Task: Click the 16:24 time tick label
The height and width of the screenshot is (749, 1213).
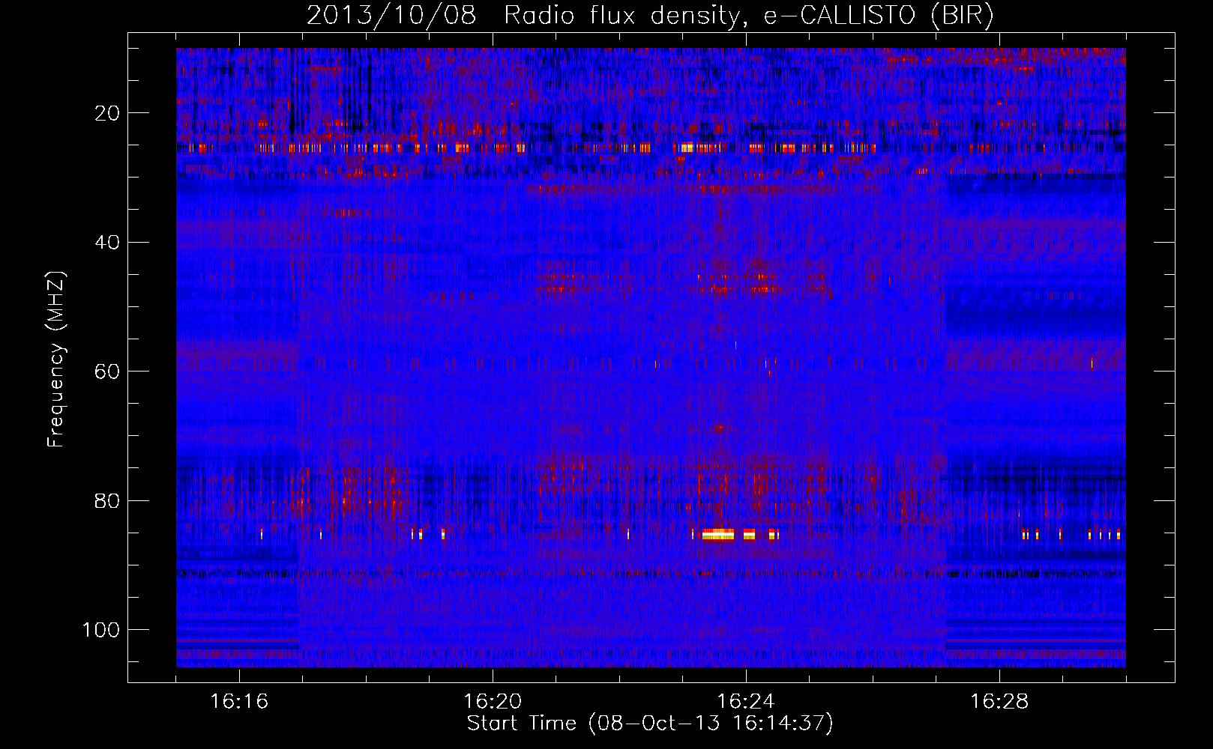Action: [x=746, y=702]
